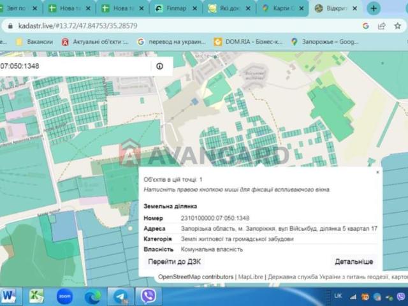Open 'перевод на украин...' bookmark

point(171,41)
